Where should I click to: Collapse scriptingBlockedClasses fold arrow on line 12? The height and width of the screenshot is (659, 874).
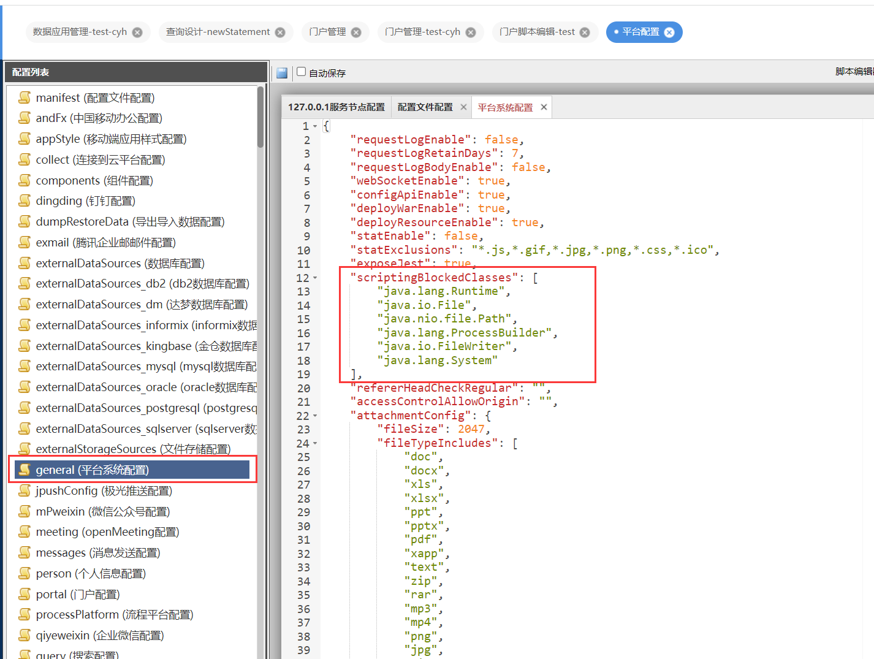(315, 278)
